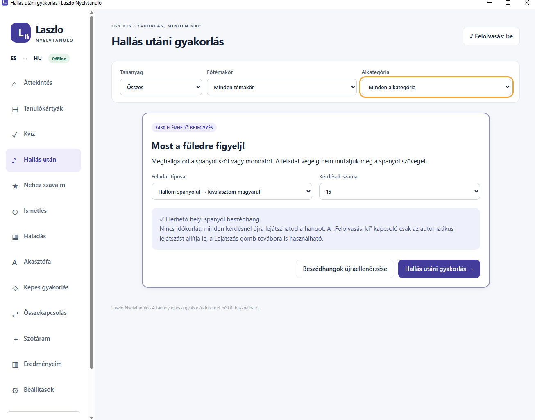Viewport: 535px width, 420px height.
Task: Click the sidebar scroll down arrow
Action: pos(91,418)
